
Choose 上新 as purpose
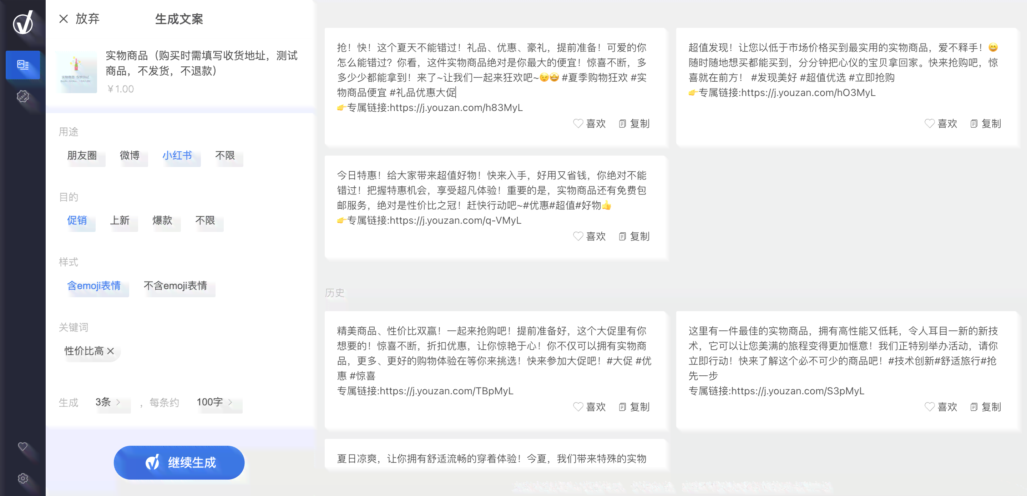(x=120, y=221)
